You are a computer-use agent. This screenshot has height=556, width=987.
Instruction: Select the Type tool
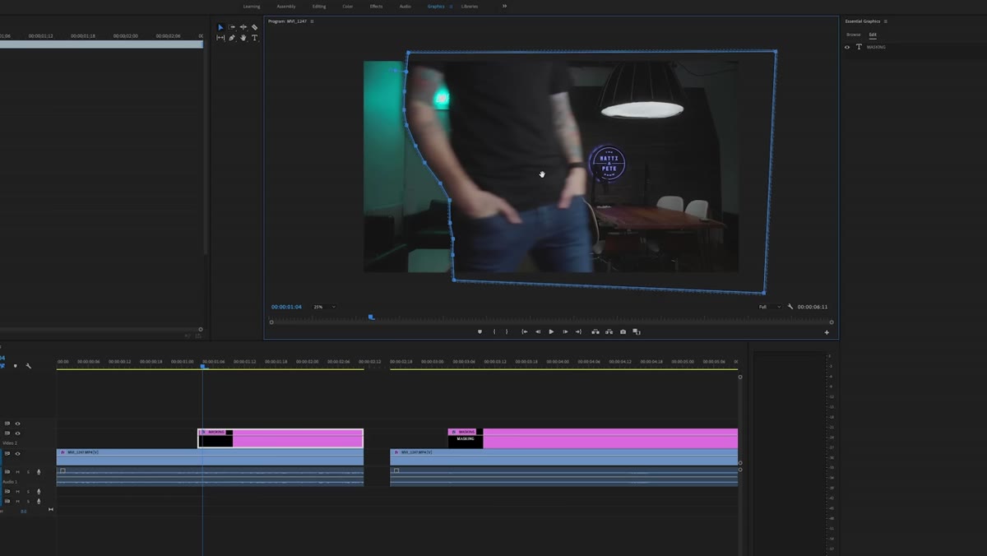point(255,38)
